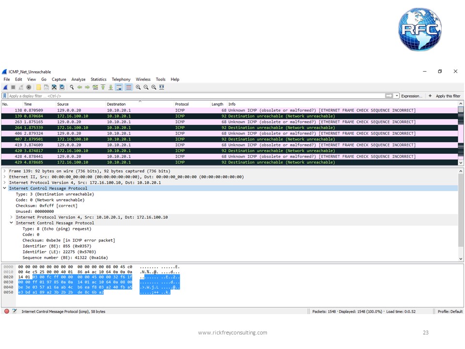465x349 pixels.
Task: Open the Telephony menu
Action: [121, 79]
